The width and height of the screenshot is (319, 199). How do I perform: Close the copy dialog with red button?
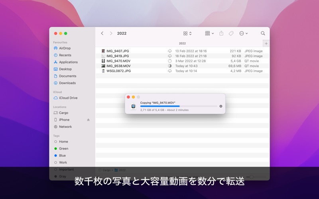point(128,97)
